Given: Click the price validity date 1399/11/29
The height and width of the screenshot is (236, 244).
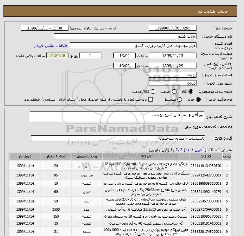Looking at the screenshot, I should (173, 66).
